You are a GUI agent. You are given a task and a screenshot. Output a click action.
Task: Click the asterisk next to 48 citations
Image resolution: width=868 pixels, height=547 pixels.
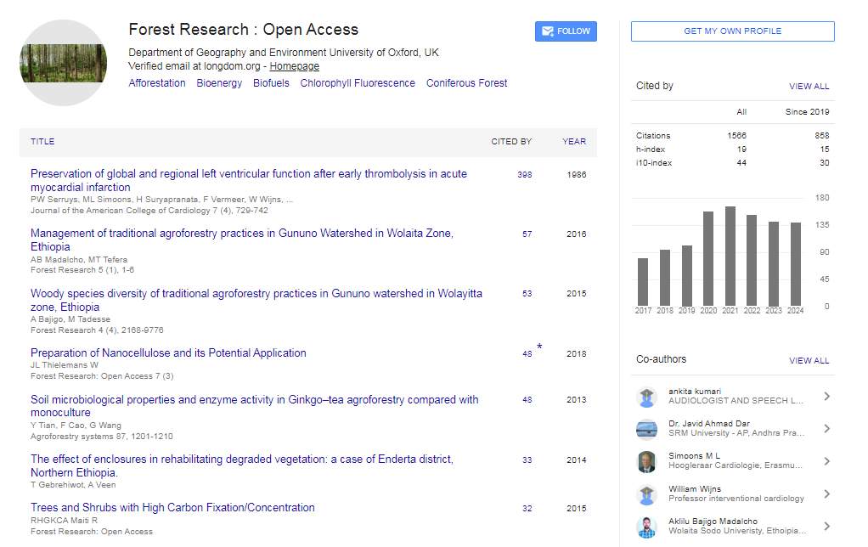[x=539, y=347]
